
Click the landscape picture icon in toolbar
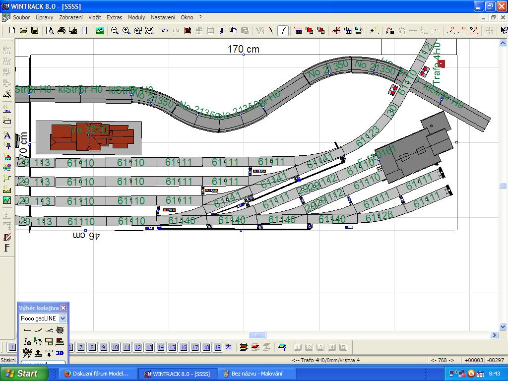(x=100, y=31)
